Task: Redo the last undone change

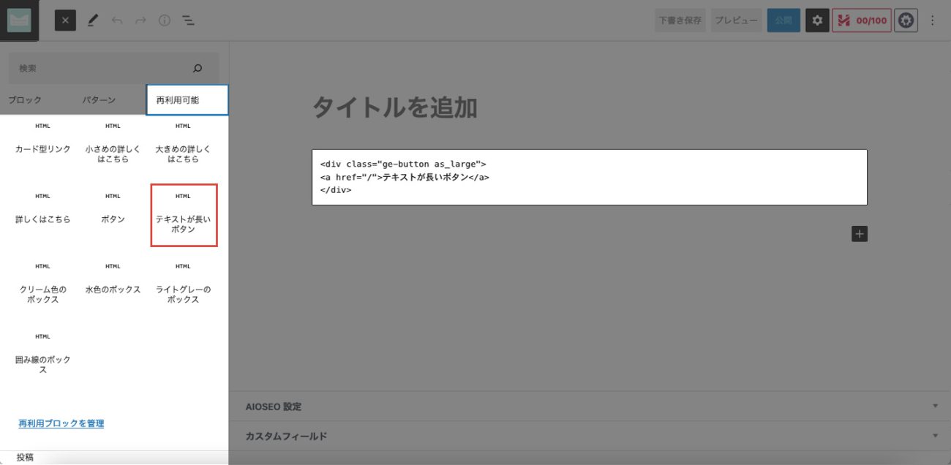Action: click(x=140, y=20)
